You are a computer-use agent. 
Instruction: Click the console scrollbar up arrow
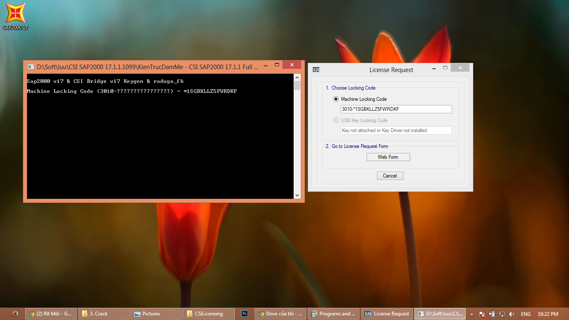pyautogui.click(x=297, y=77)
